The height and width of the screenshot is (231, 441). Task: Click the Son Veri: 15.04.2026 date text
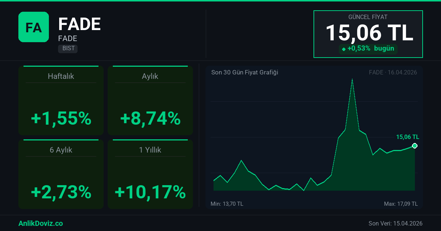click(395, 223)
